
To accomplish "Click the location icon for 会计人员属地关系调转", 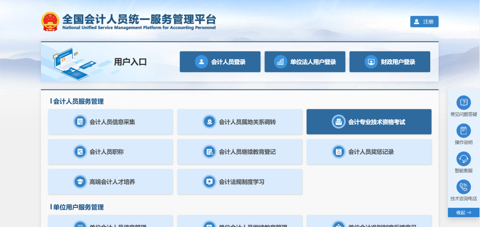I will tap(209, 122).
